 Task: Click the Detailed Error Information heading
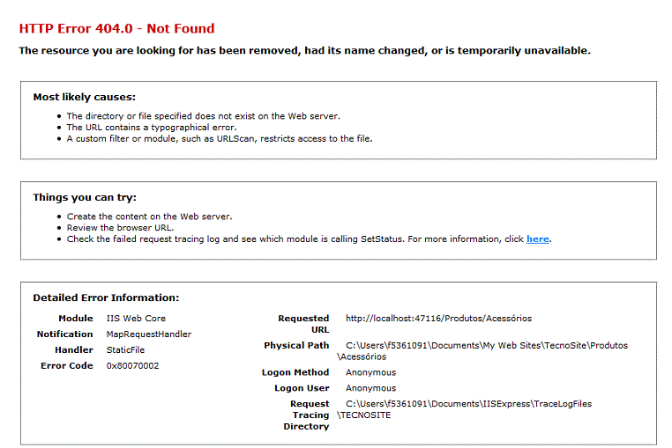[107, 297]
